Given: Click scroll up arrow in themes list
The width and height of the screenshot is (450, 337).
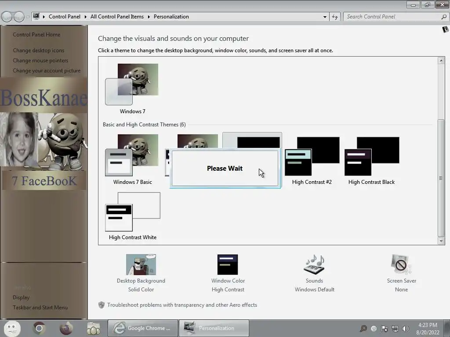Looking at the screenshot, I should click(x=441, y=61).
